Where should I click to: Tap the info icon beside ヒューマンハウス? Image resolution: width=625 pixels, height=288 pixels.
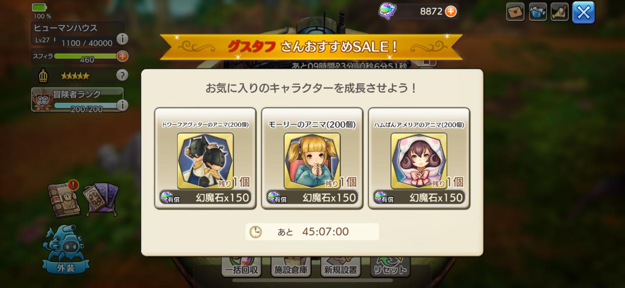(122, 39)
